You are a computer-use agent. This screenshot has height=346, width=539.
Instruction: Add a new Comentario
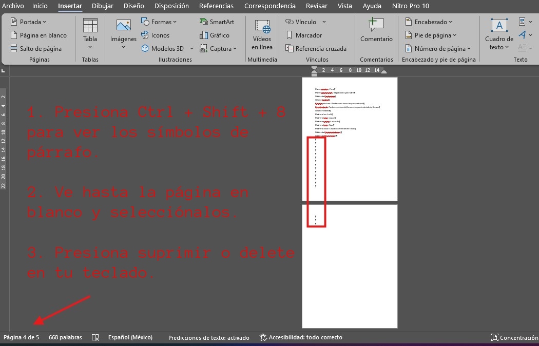point(376,30)
